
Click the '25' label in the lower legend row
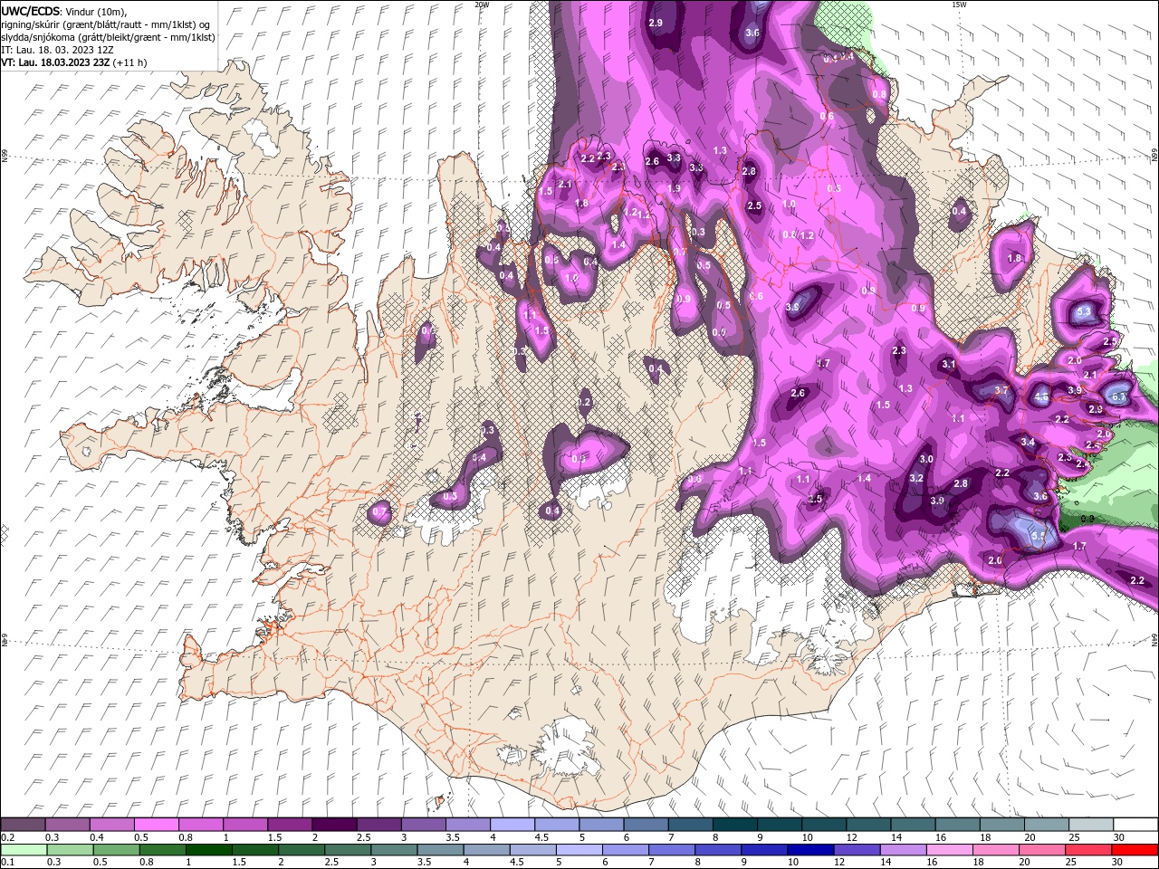tap(1072, 862)
